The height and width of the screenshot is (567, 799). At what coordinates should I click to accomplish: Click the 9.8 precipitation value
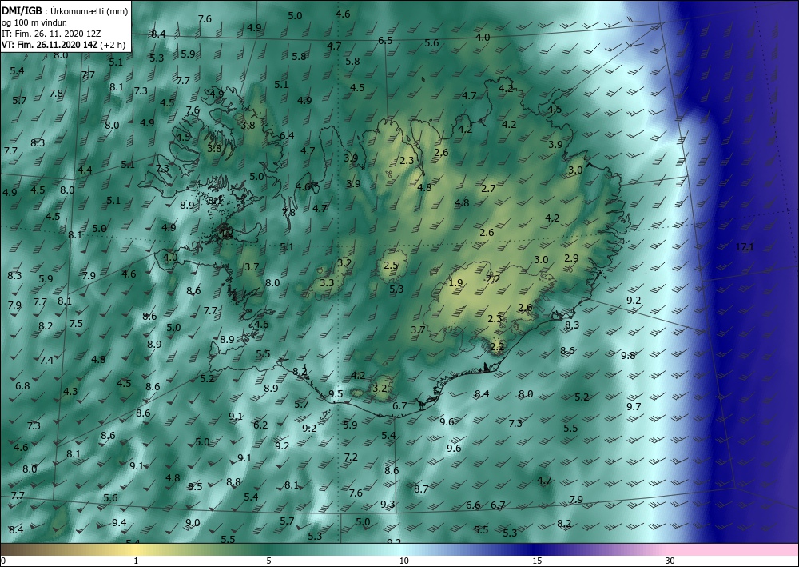pos(628,355)
